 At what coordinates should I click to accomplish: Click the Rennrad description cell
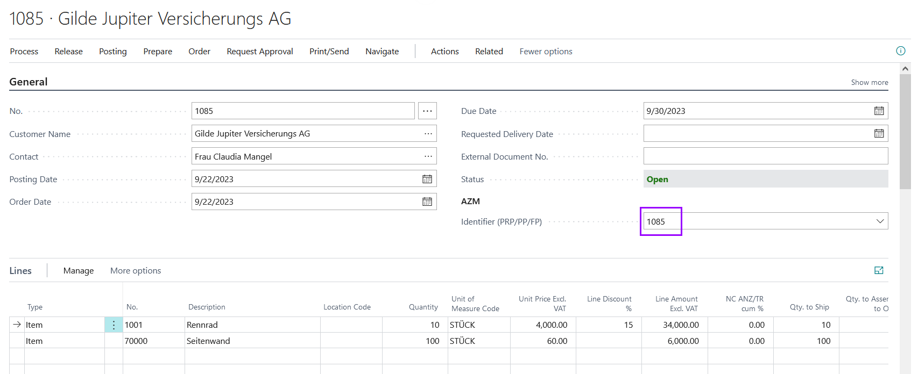click(252, 325)
